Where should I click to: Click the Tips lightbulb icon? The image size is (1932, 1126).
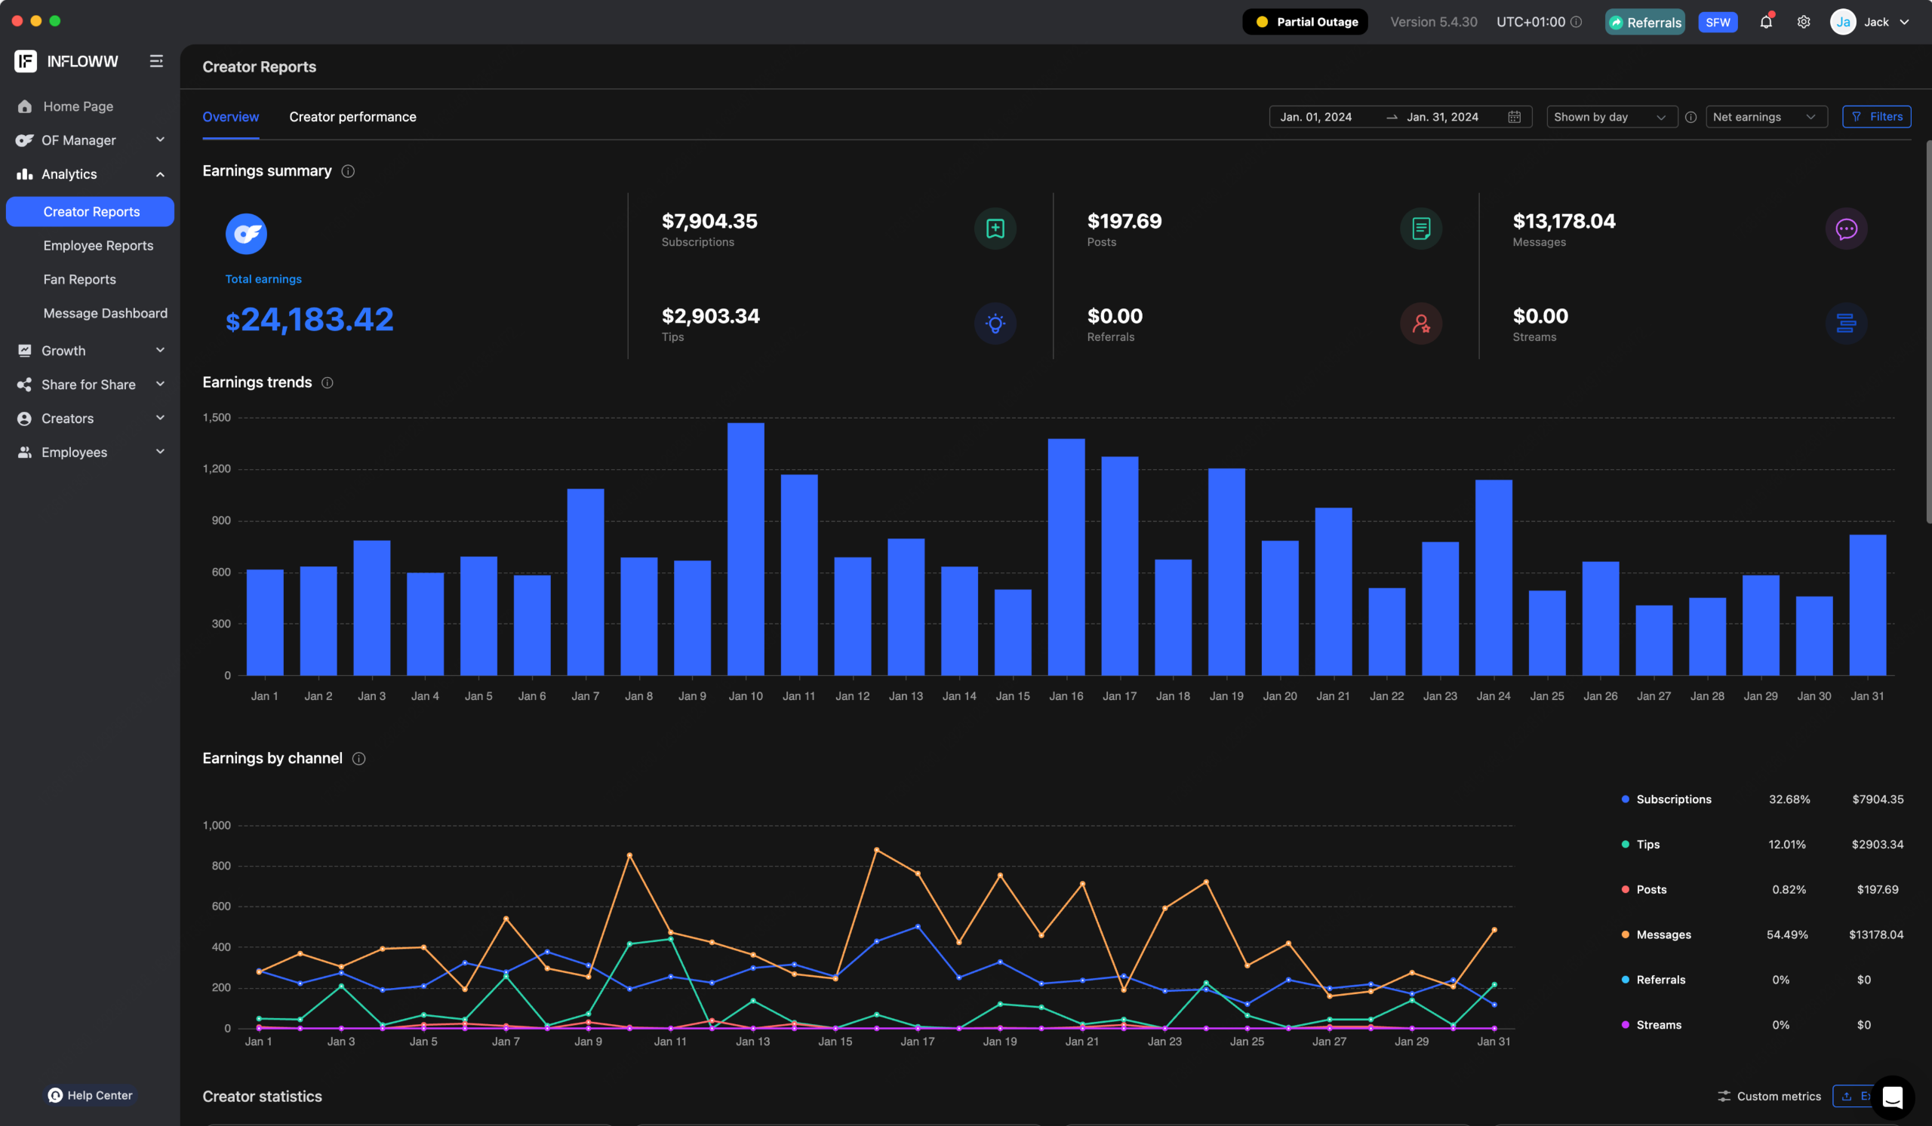tap(995, 324)
